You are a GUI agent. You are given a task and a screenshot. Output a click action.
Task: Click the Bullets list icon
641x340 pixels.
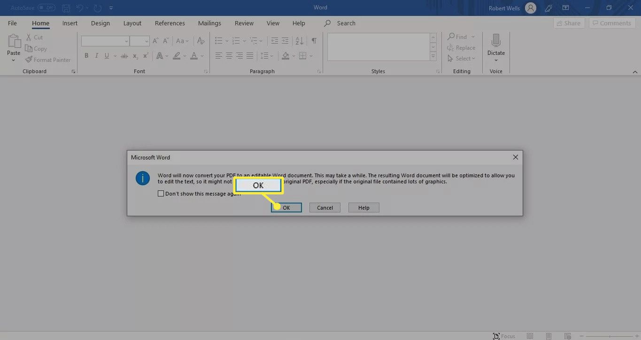219,41
